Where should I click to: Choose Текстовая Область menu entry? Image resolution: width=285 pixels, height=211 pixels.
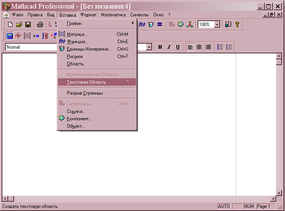tap(97, 82)
